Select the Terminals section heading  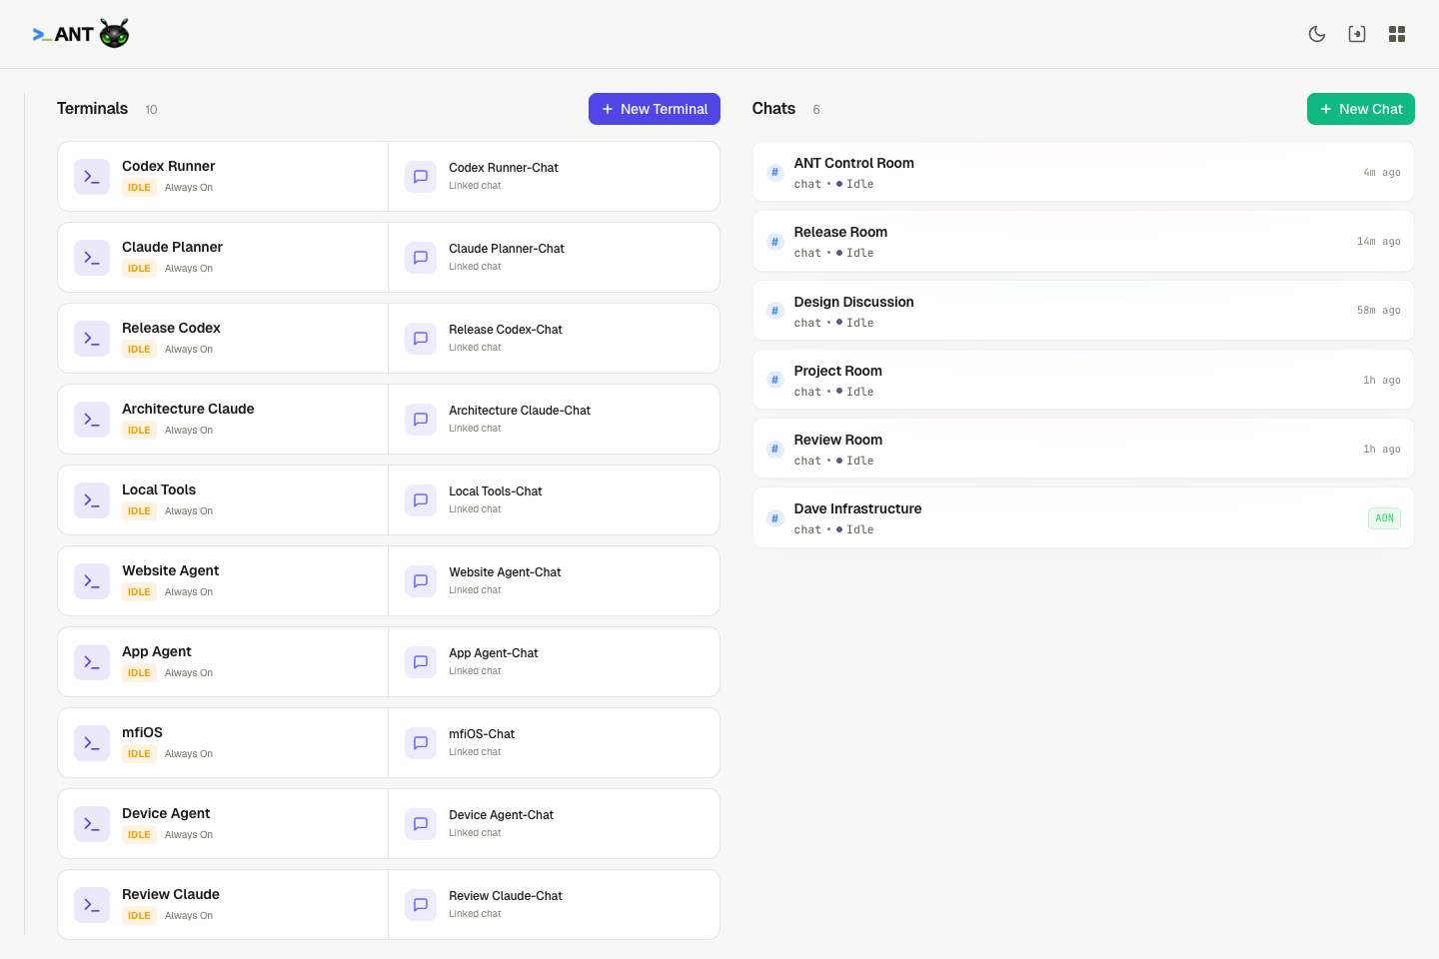[x=92, y=108]
